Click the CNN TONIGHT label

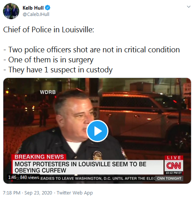169,178
